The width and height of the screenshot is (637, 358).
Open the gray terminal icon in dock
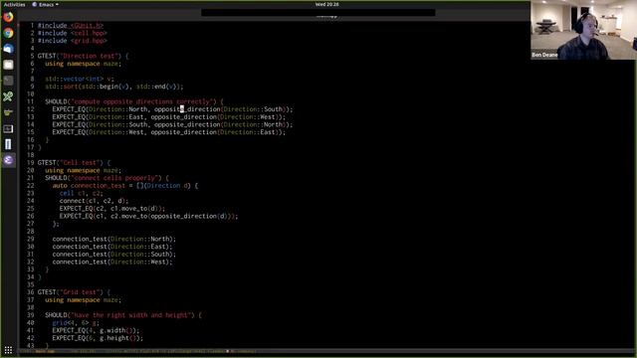pyautogui.click(x=8, y=81)
